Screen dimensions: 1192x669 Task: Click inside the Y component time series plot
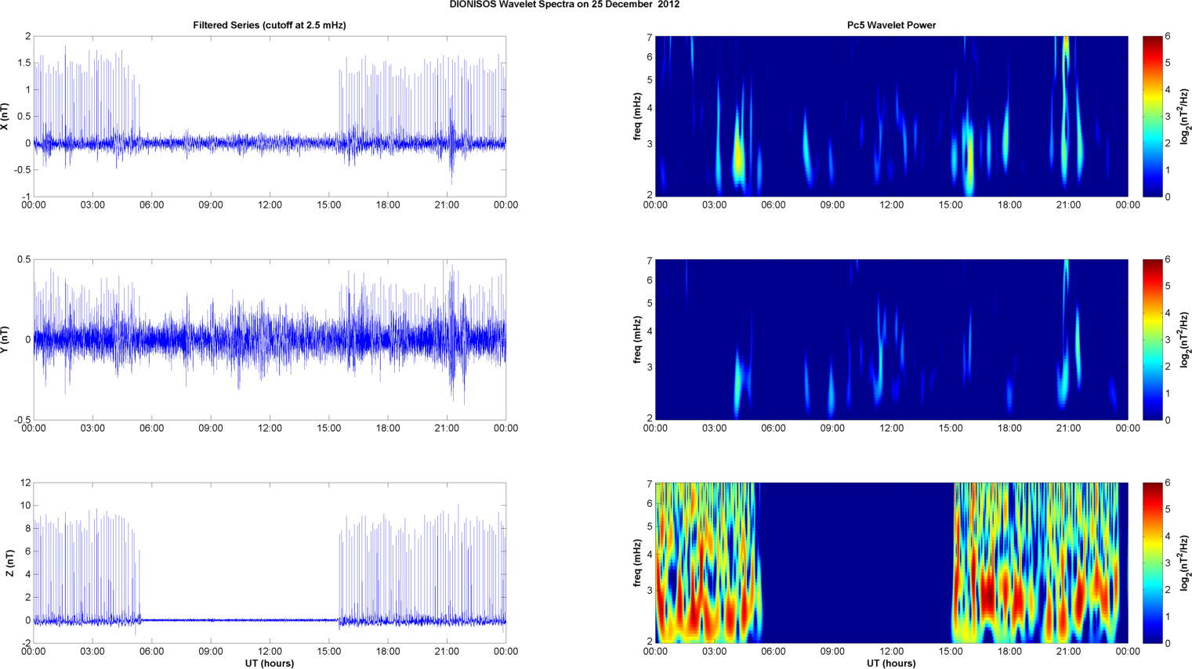[270, 339]
